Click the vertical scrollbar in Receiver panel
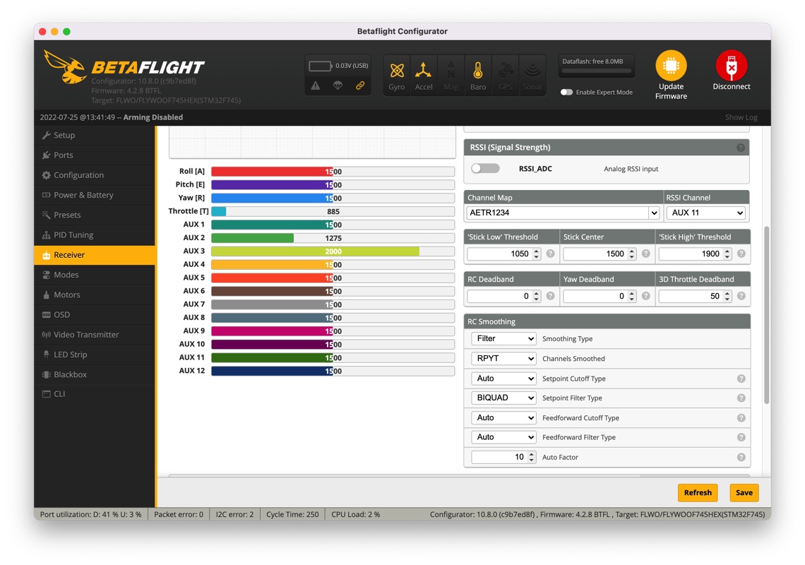 pos(766,315)
